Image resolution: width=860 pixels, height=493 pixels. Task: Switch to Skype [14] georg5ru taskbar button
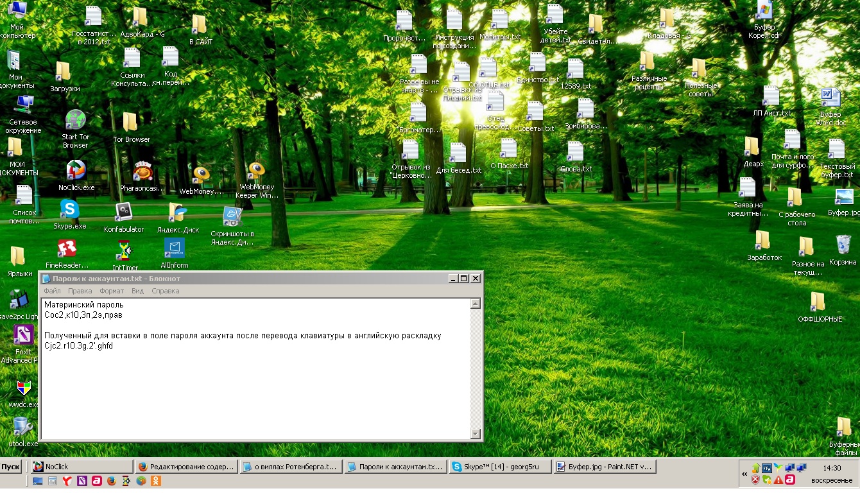[x=500, y=467]
